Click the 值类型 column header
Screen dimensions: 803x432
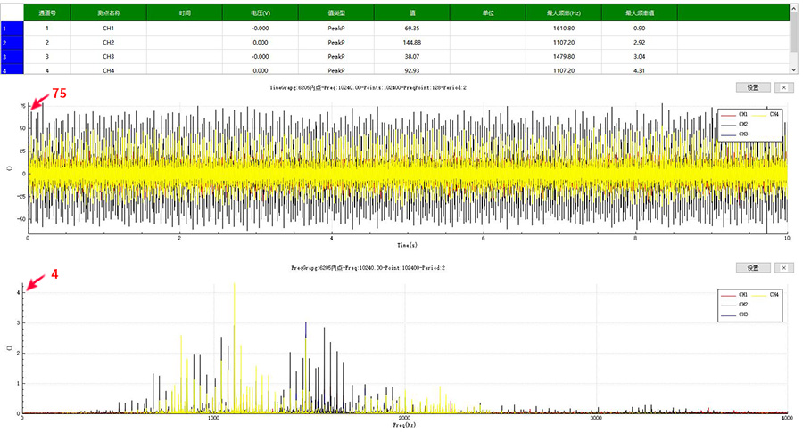(335, 14)
